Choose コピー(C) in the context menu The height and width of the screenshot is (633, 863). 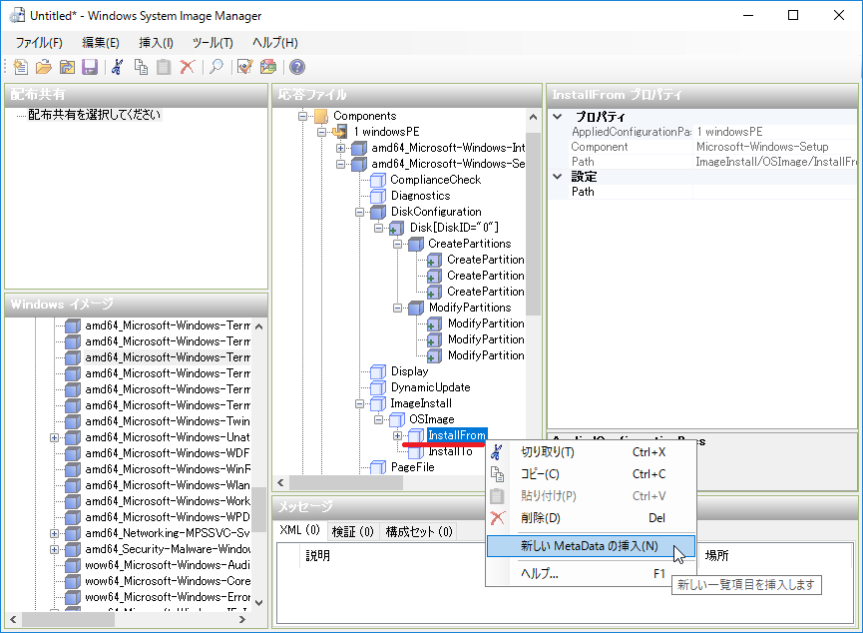tap(591, 474)
